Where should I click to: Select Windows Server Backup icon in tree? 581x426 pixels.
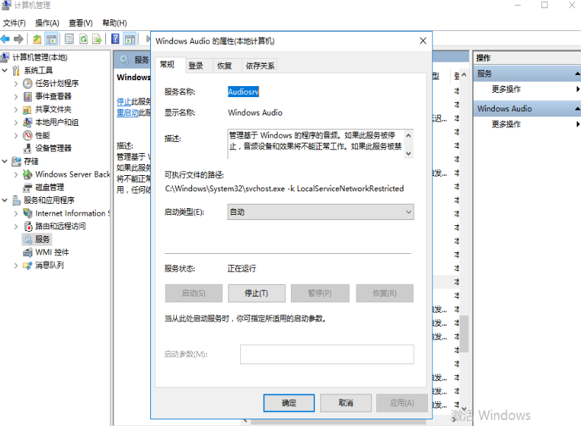[27, 174]
